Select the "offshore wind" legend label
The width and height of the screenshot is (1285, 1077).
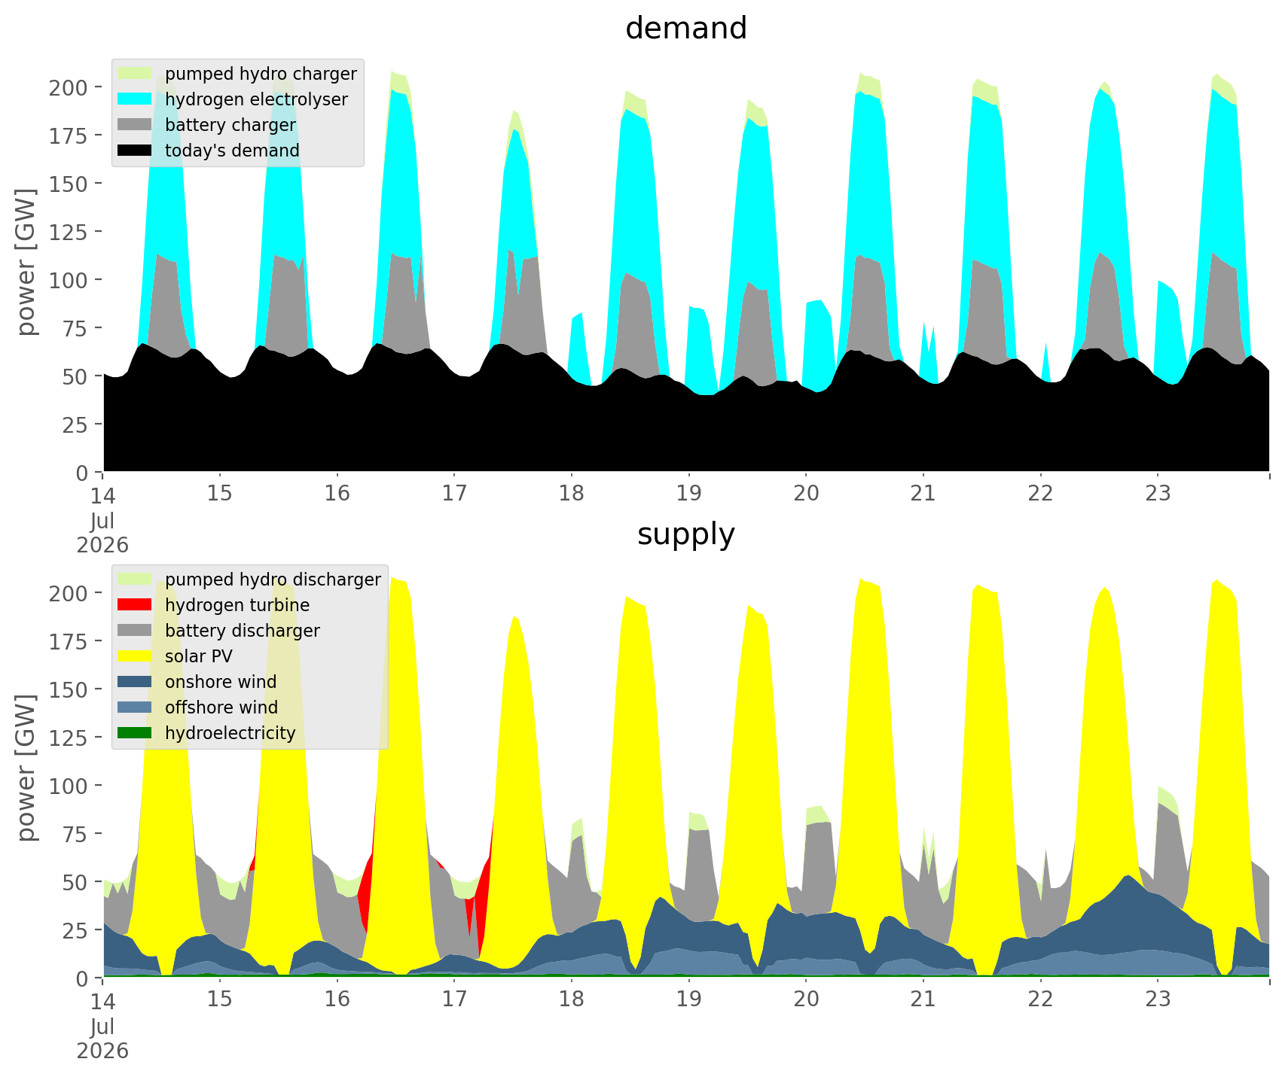(x=221, y=708)
